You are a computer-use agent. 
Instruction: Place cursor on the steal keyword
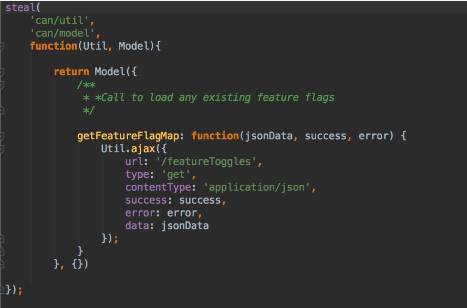18,7
